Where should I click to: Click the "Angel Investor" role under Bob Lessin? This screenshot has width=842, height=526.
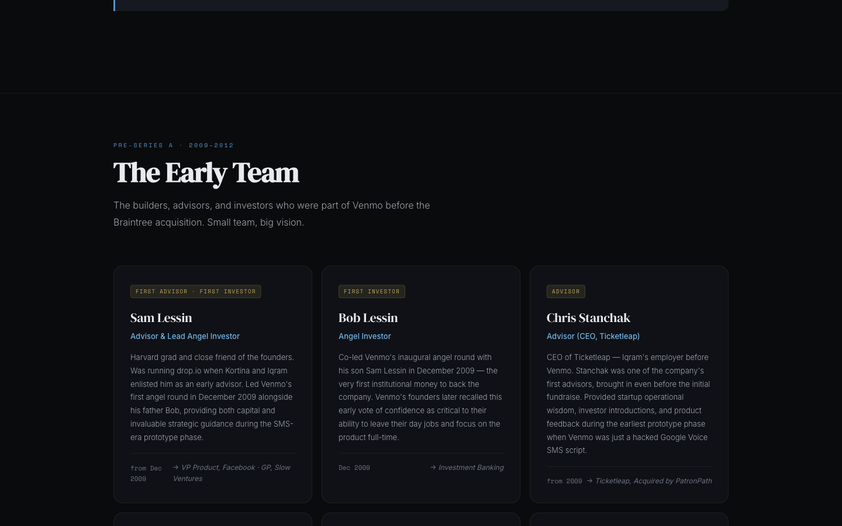click(x=365, y=336)
